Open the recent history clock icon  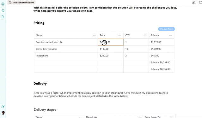(3, 10)
